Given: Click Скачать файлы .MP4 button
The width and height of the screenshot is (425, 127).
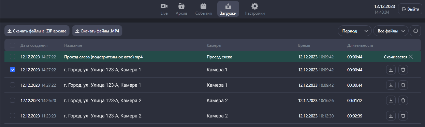Looking at the screenshot, I should (x=97, y=31).
